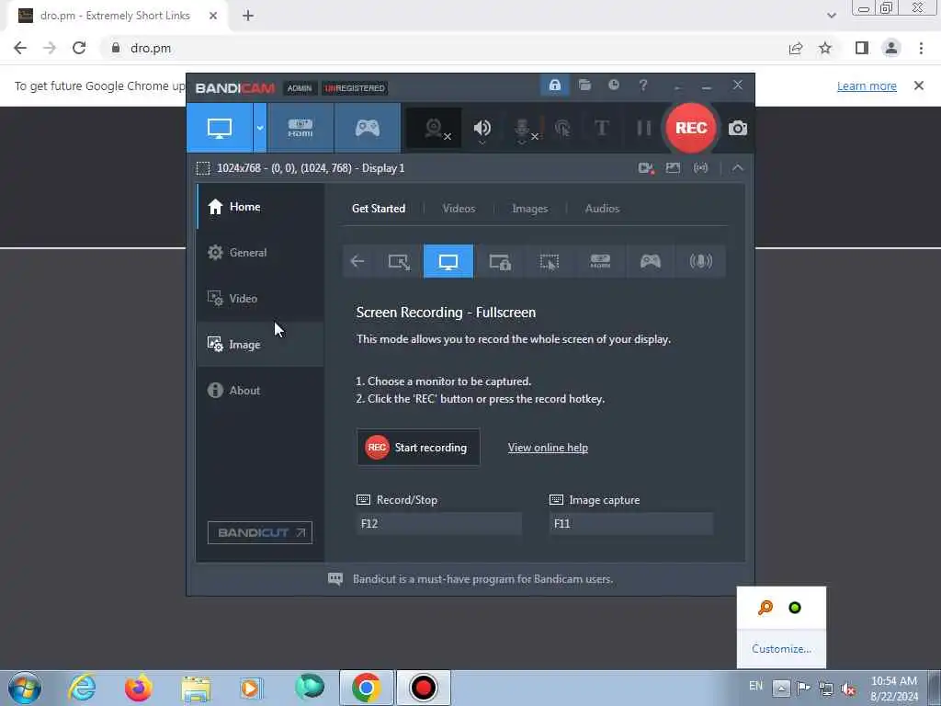The width and height of the screenshot is (941, 706).
Task: Bookmark this page with star icon
Action: (825, 48)
